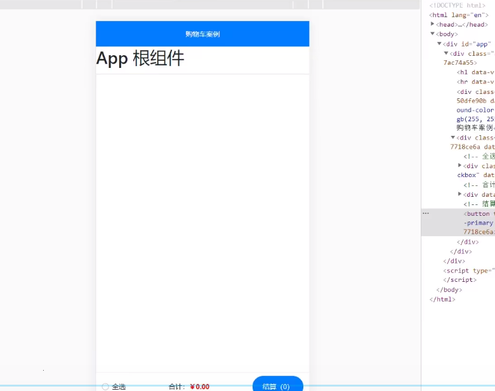Click the 结算 (0) checkout button

pyautogui.click(x=278, y=385)
